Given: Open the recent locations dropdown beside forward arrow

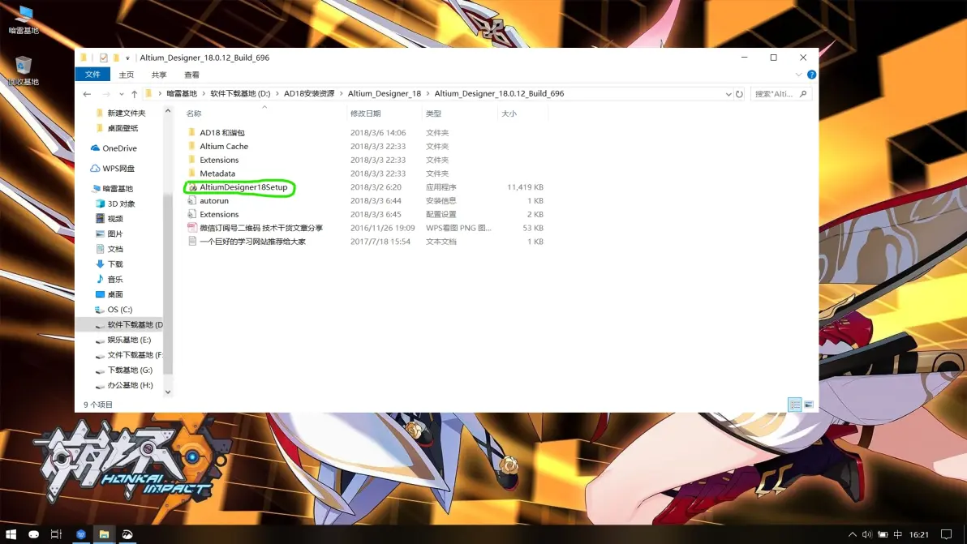Looking at the screenshot, I should coord(122,94).
